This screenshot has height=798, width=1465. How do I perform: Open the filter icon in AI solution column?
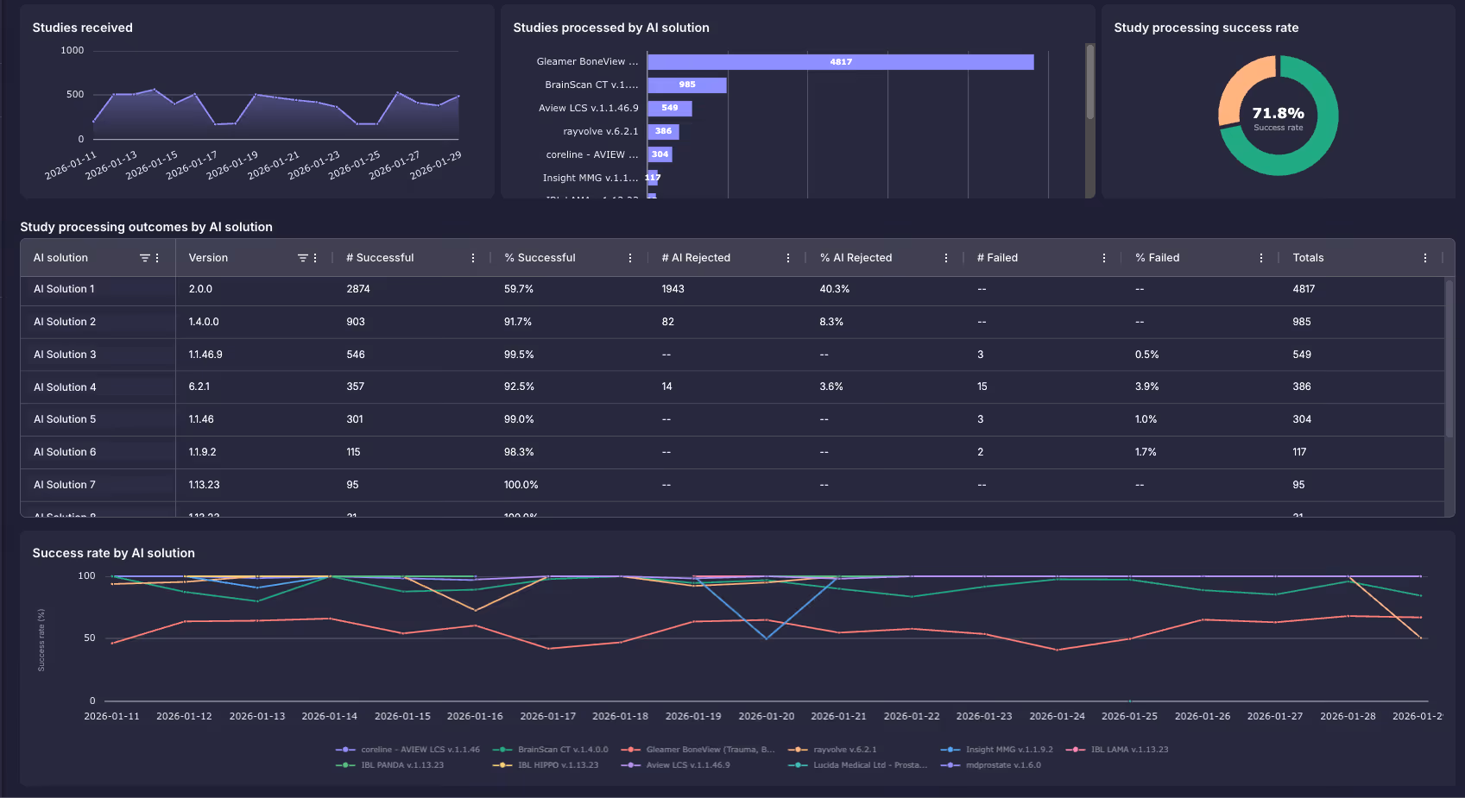click(144, 258)
